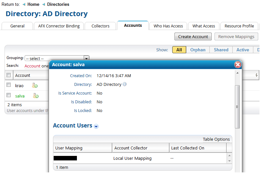Click the Home back-arrow icon
The width and height of the screenshot is (264, 173).
click(x=24, y=5)
